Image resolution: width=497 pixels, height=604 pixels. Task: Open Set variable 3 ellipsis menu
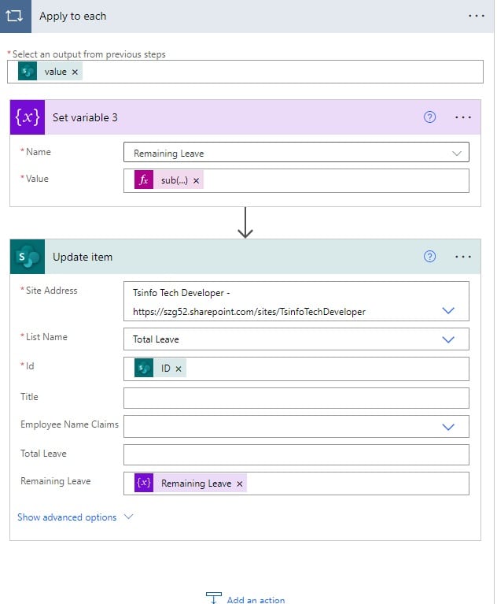pyautogui.click(x=462, y=117)
